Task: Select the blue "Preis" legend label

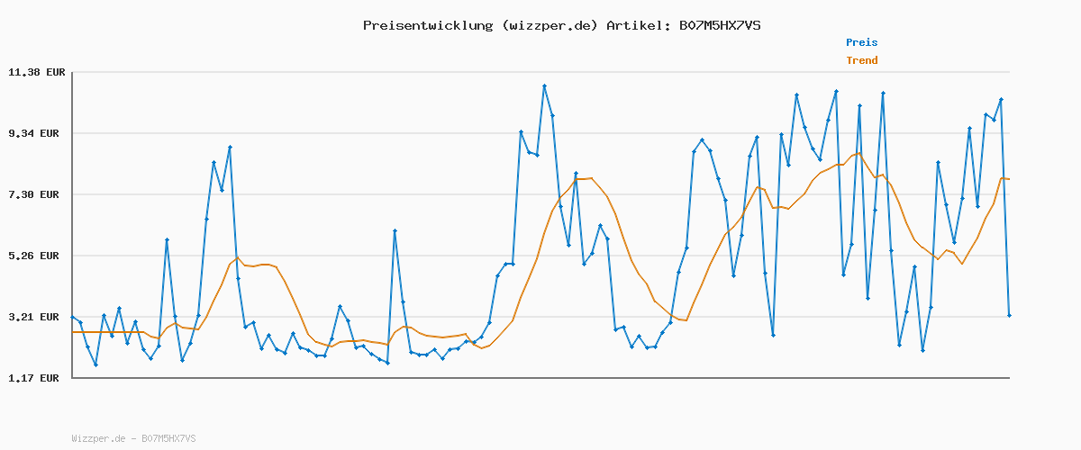Action: [x=861, y=42]
